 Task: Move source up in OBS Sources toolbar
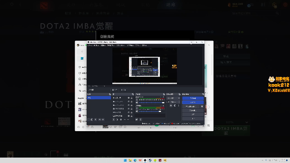[x=125, y=120]
